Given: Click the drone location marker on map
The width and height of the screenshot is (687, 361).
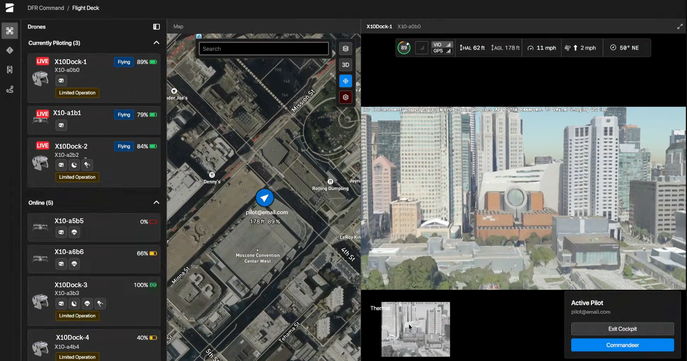Looking at the screenshot, I should [265, 198].
